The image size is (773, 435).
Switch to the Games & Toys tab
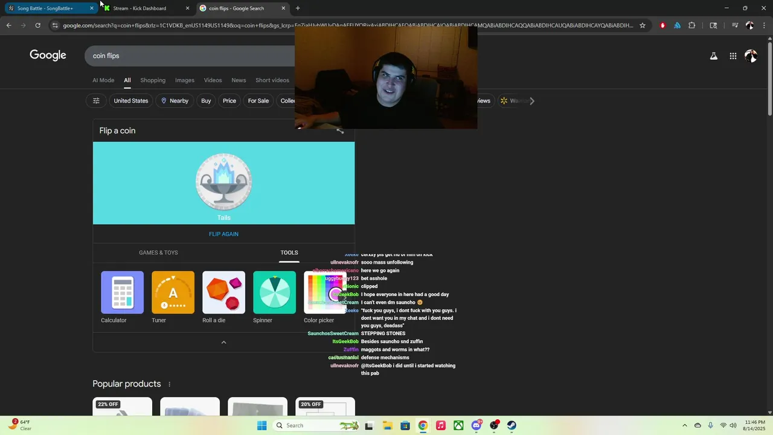[158, 253]
